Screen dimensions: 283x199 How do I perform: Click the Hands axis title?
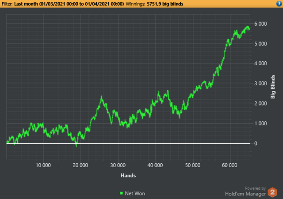pos(128,176)
